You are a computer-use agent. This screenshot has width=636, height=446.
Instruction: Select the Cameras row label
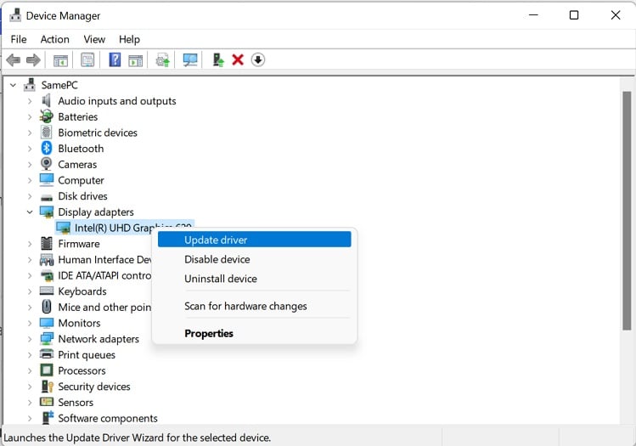coord(77,164)
